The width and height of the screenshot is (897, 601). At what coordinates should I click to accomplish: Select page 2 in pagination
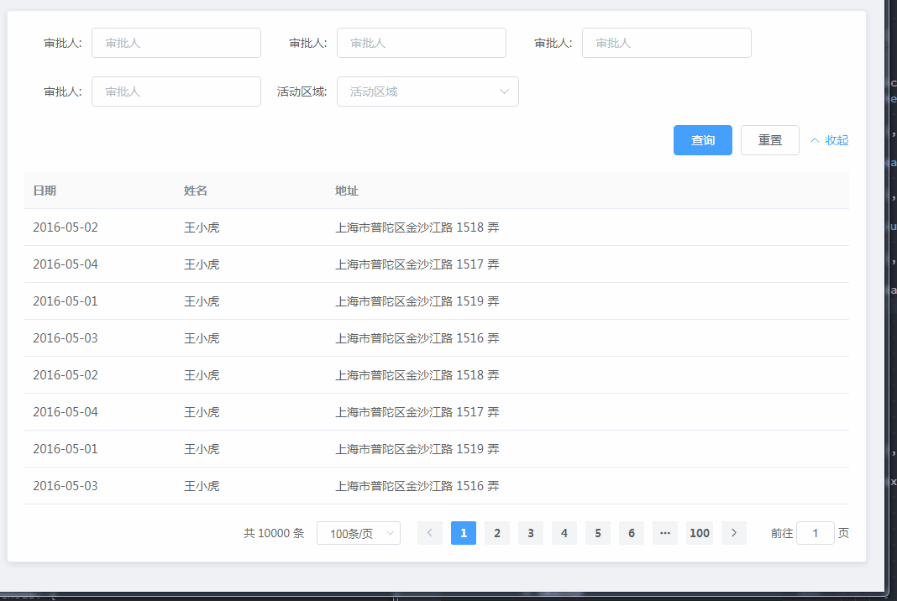point(497,533)
